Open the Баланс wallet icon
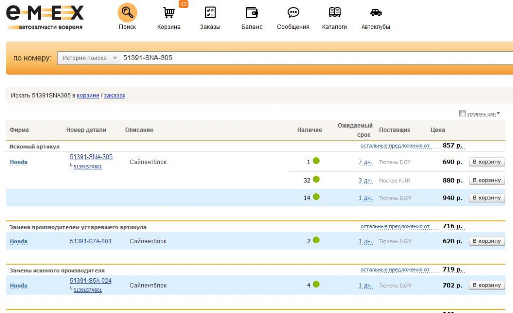This screenshot has height=313, width=513. (251, 13)
